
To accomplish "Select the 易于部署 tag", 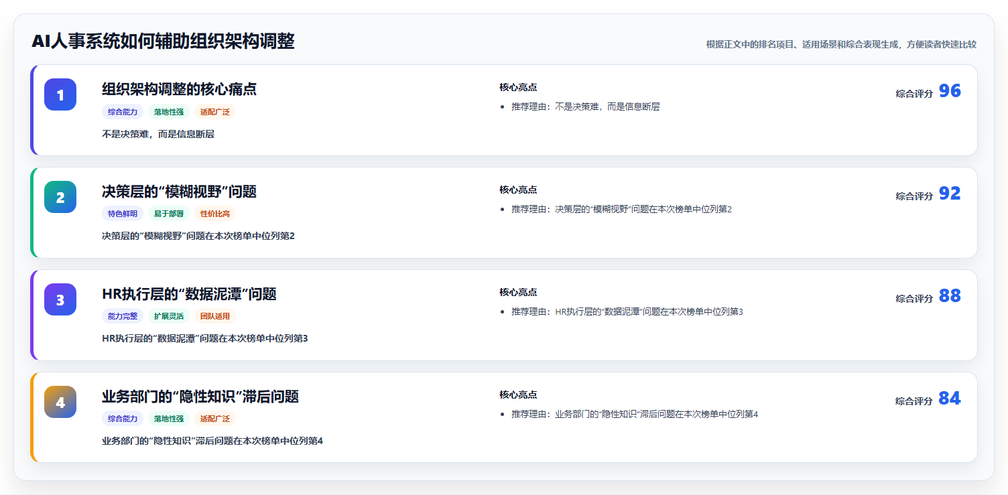I will pyautogui.click(x=169, y=214).
